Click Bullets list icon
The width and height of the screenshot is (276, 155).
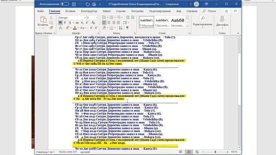(104, 17)
